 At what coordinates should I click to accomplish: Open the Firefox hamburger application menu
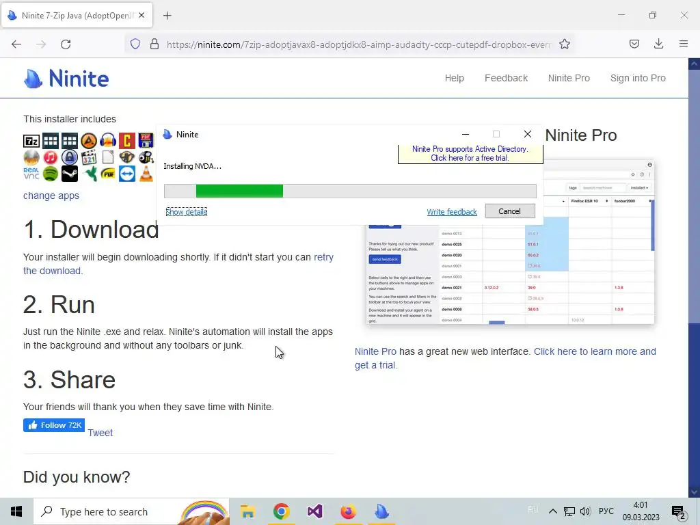click(684, 44)
